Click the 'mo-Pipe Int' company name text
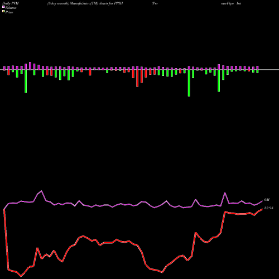Screen dimensions: 279x279 point(231,3)
